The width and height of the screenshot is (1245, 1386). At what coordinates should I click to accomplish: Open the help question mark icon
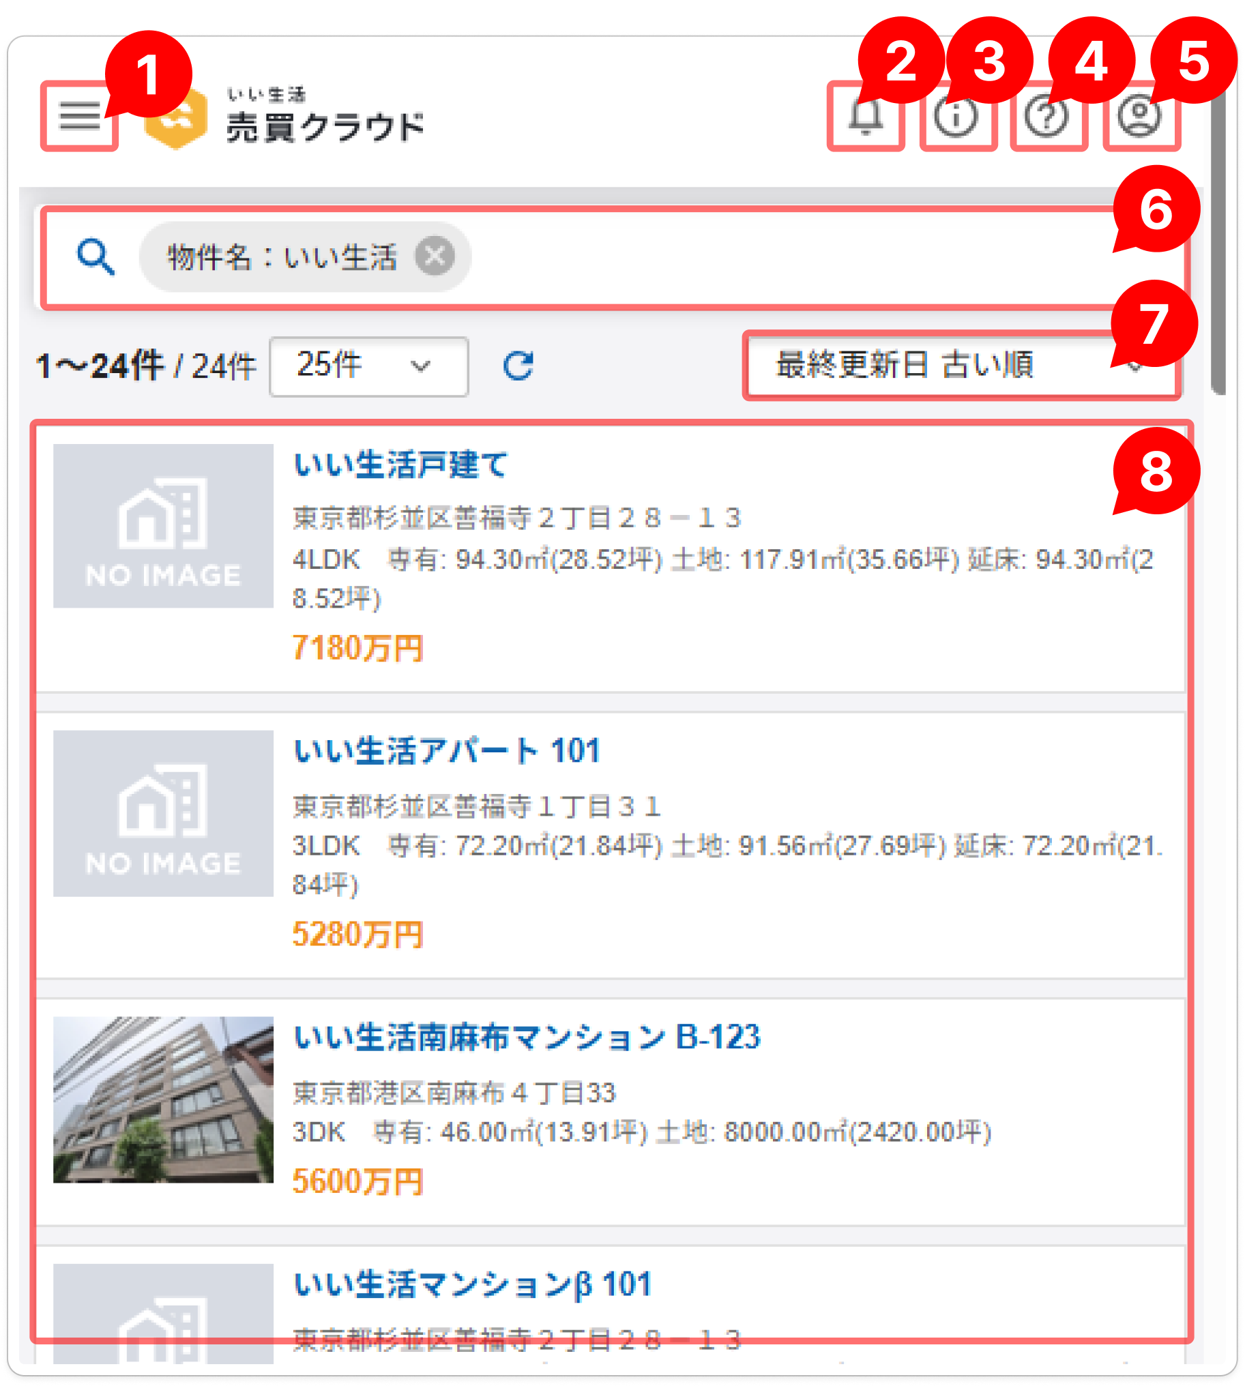(x=1048, y=117)
